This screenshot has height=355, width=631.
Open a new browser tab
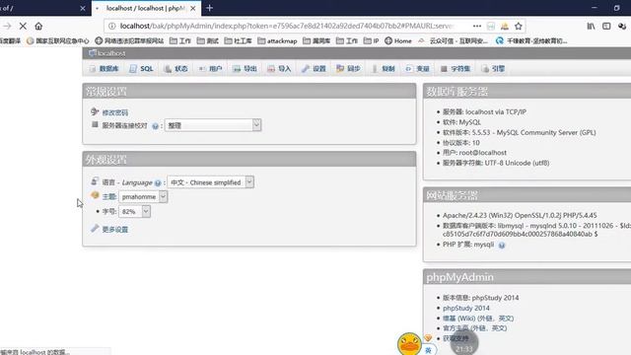tap(209, 8)
